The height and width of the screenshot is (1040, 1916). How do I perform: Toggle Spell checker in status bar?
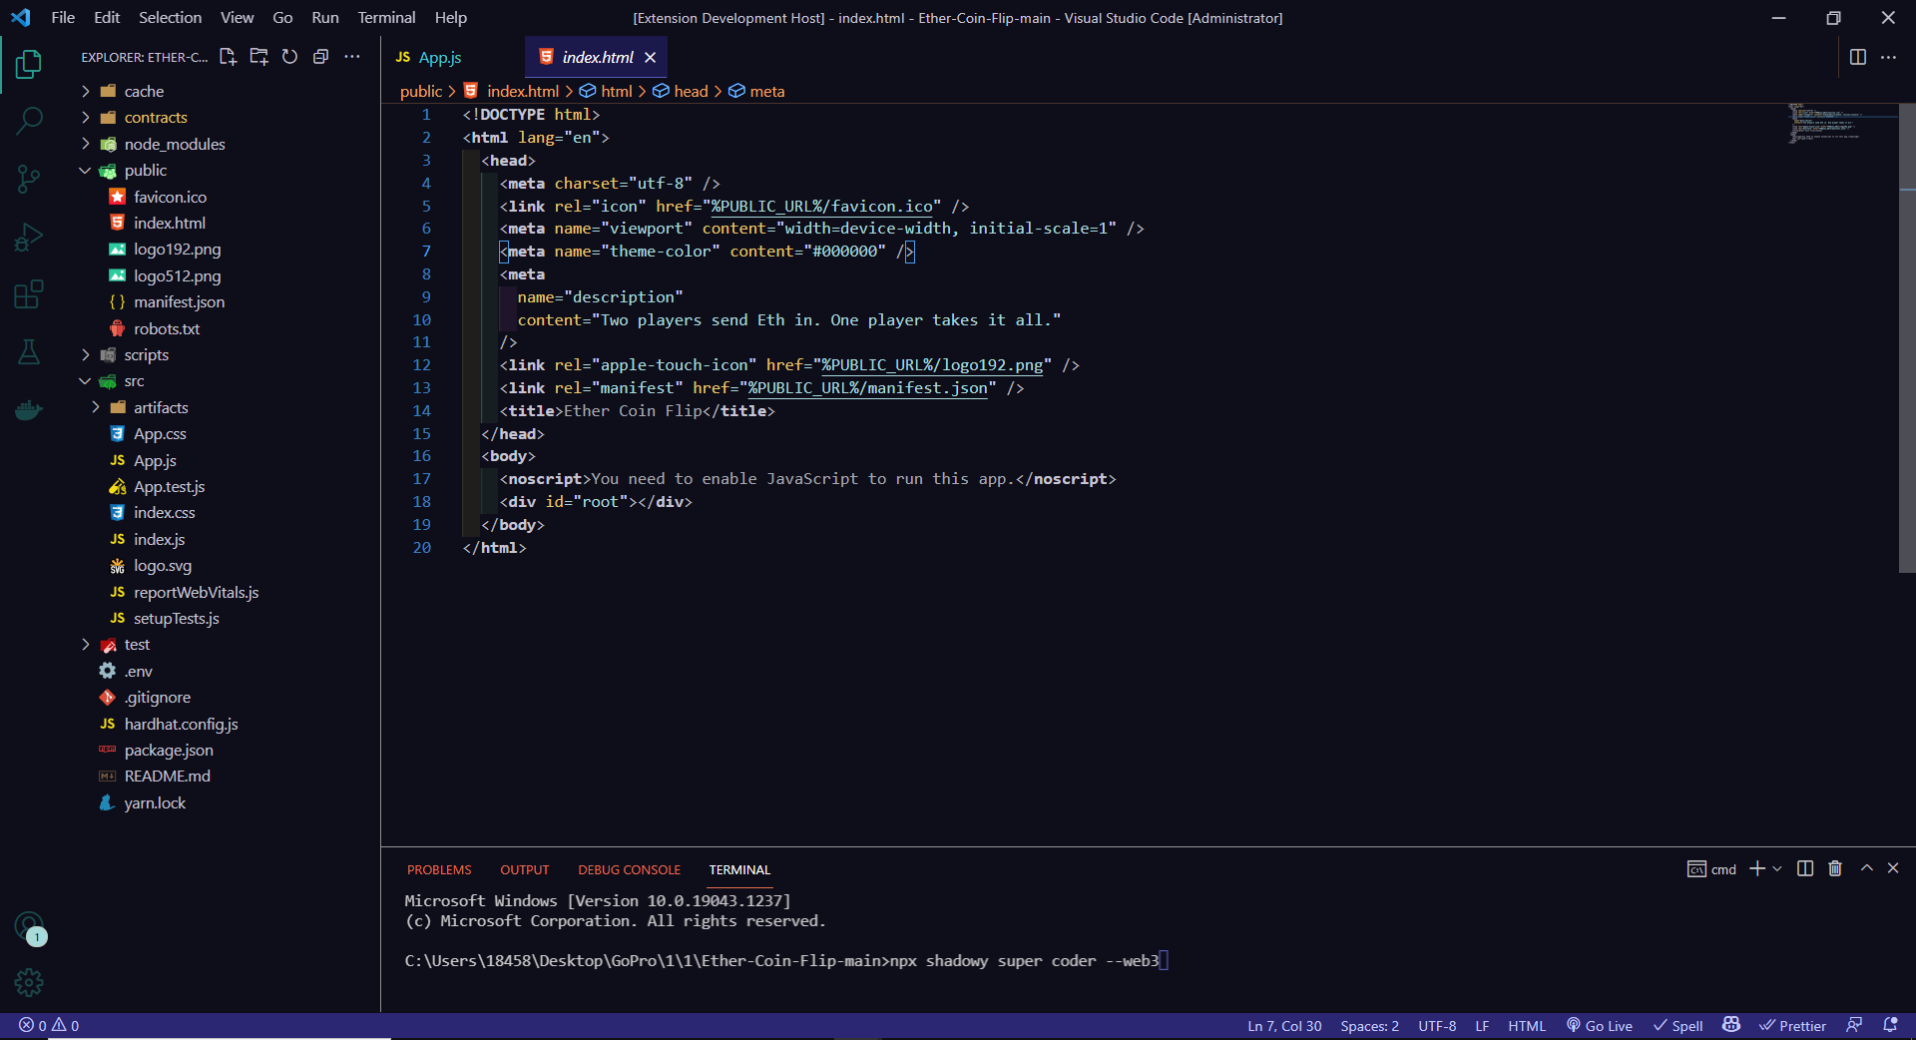click(x=1678, y=1026)
